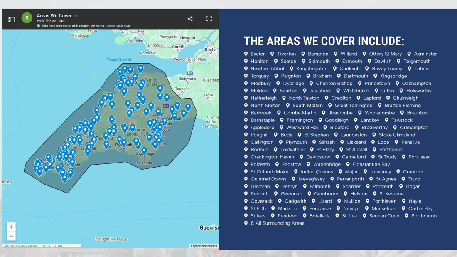This screenshot has height=257, width=457.
Task: Star the Areas We Cover map
Action: pos(76,16)
